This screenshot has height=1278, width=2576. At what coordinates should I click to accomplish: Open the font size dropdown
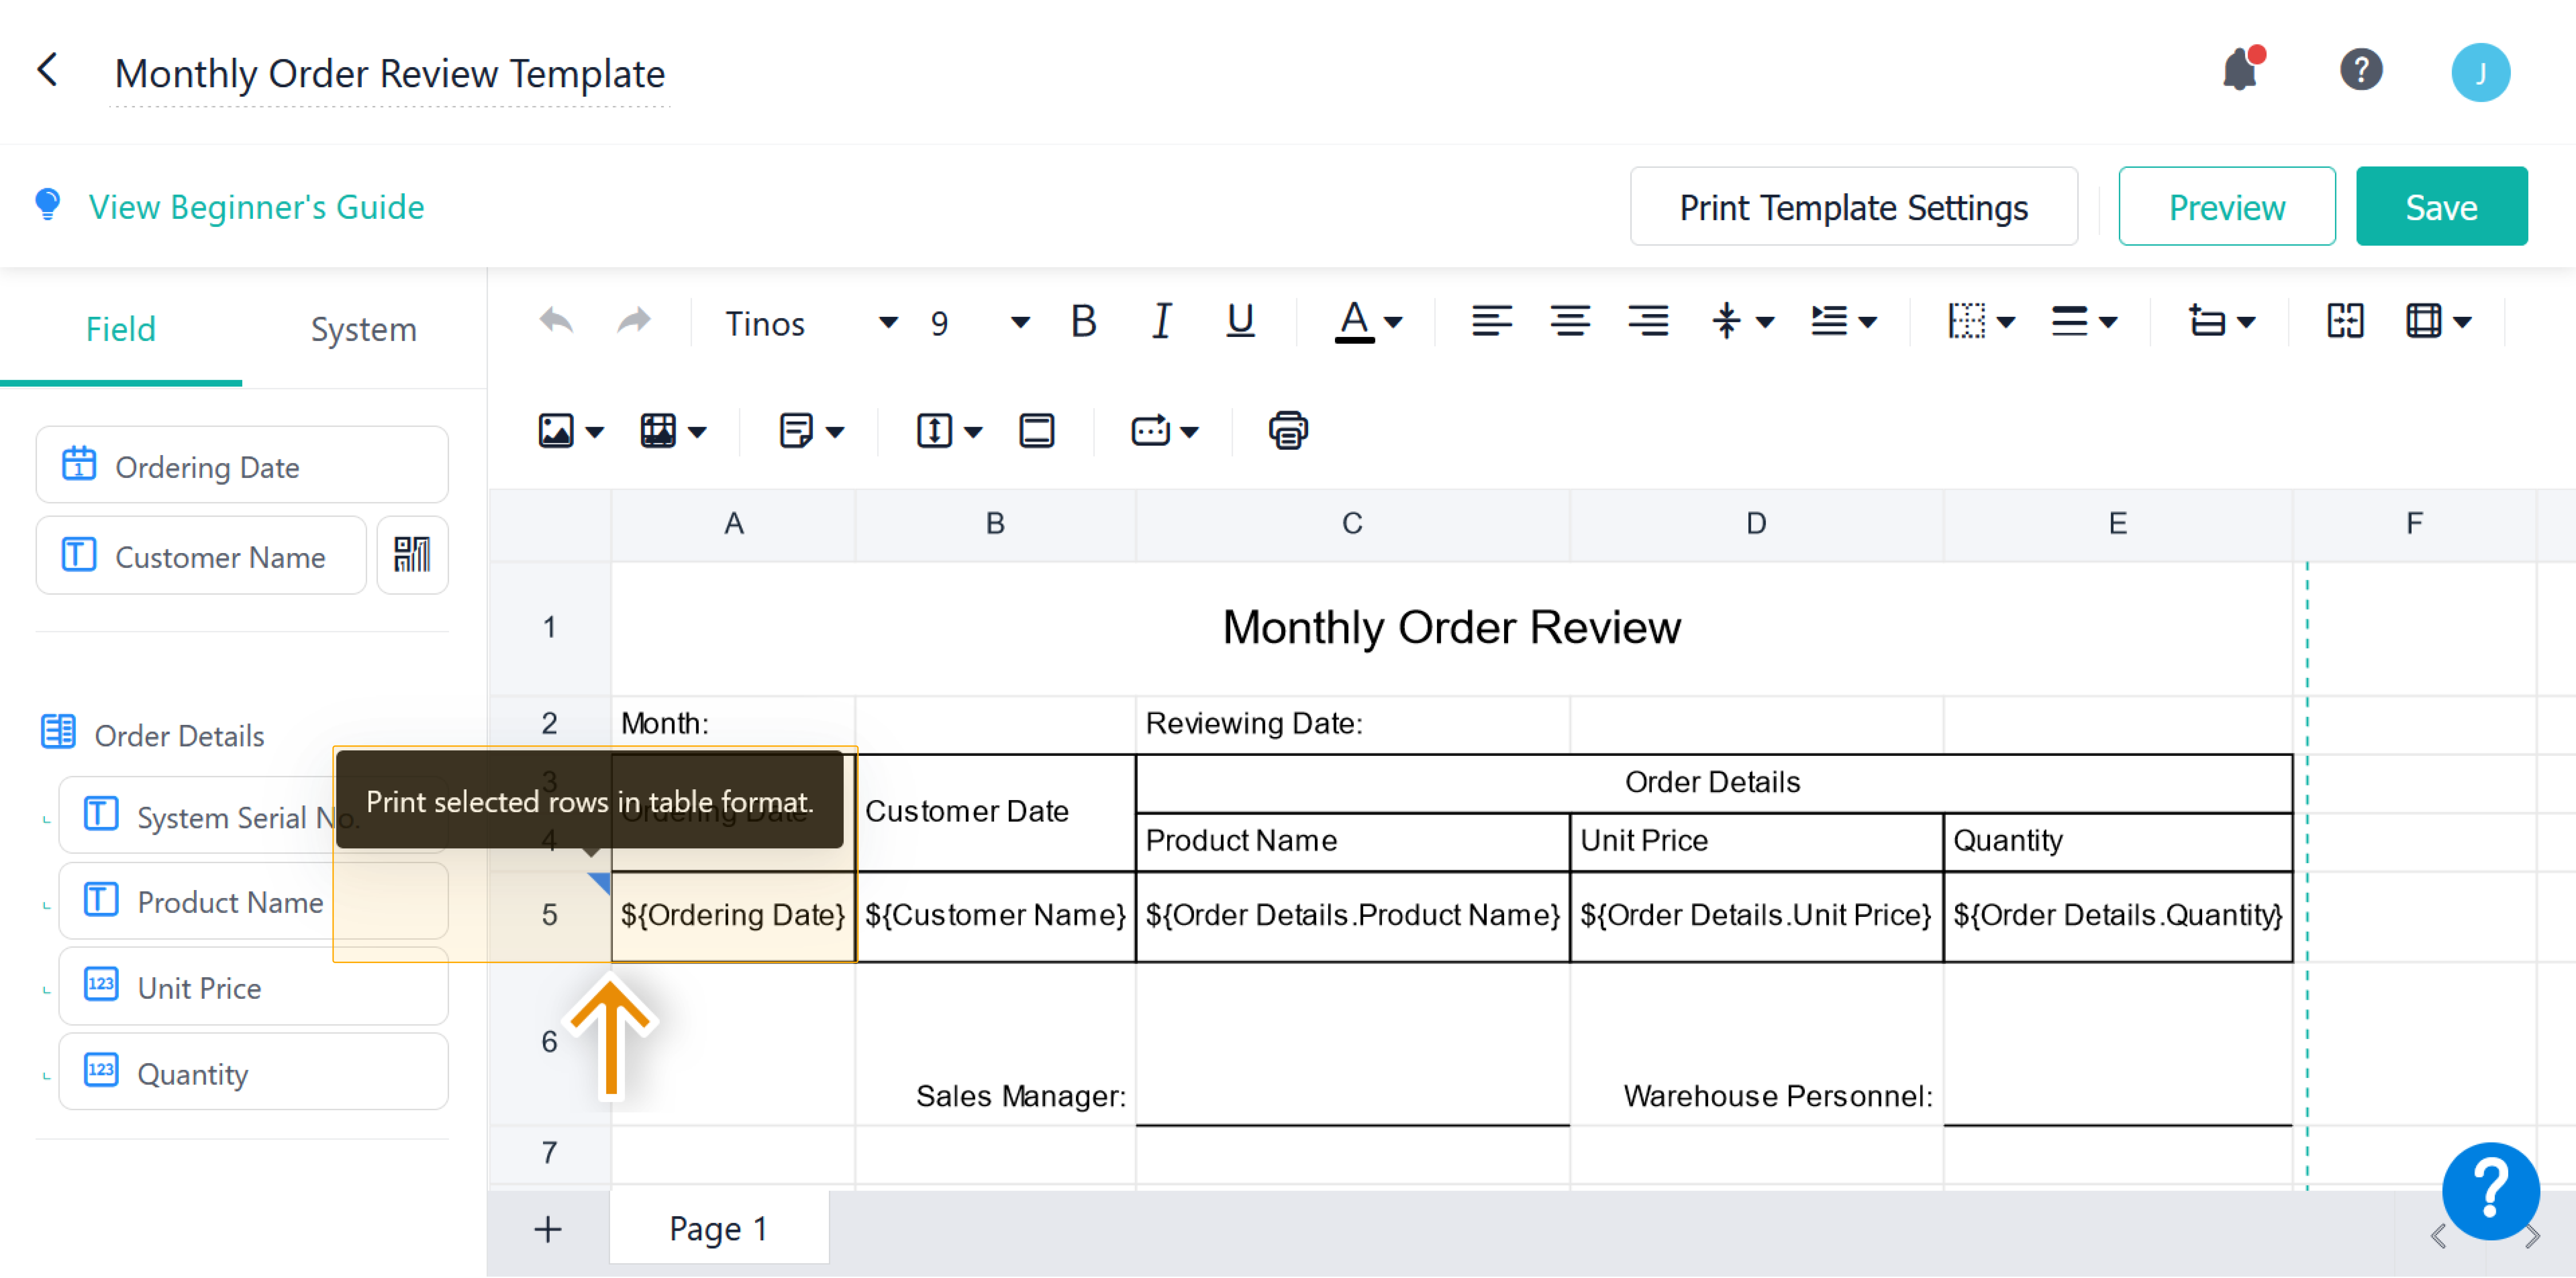coord(1018,322)
